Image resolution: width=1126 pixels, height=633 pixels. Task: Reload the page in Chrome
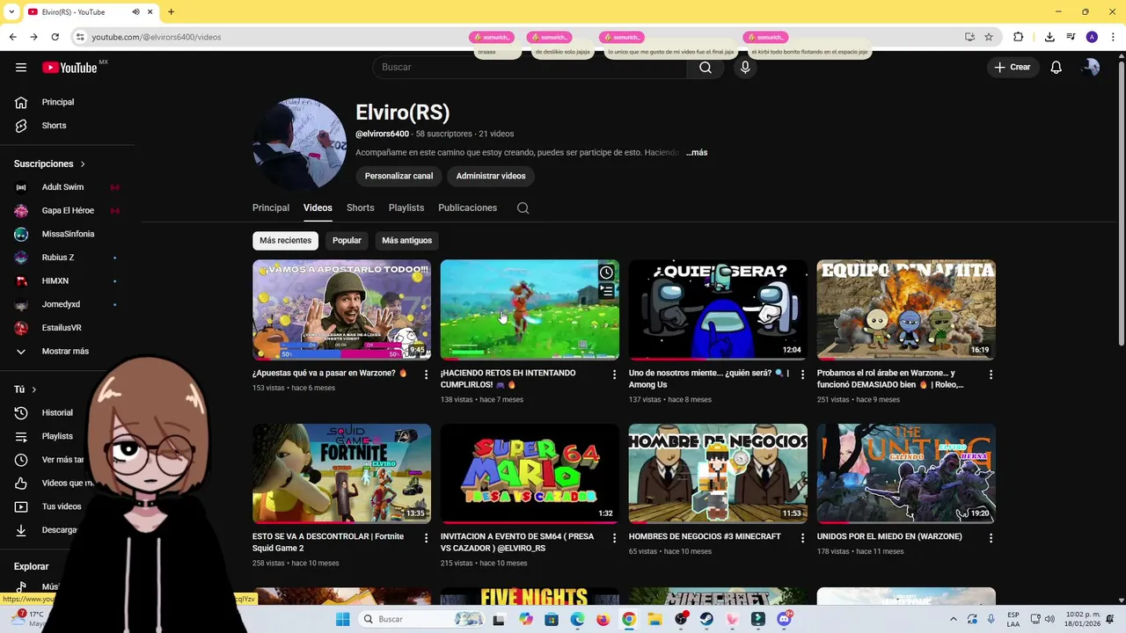(x=55, y=37)
